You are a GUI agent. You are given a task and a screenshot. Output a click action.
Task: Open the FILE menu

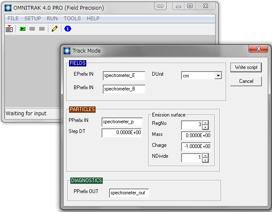coord(13,19)
